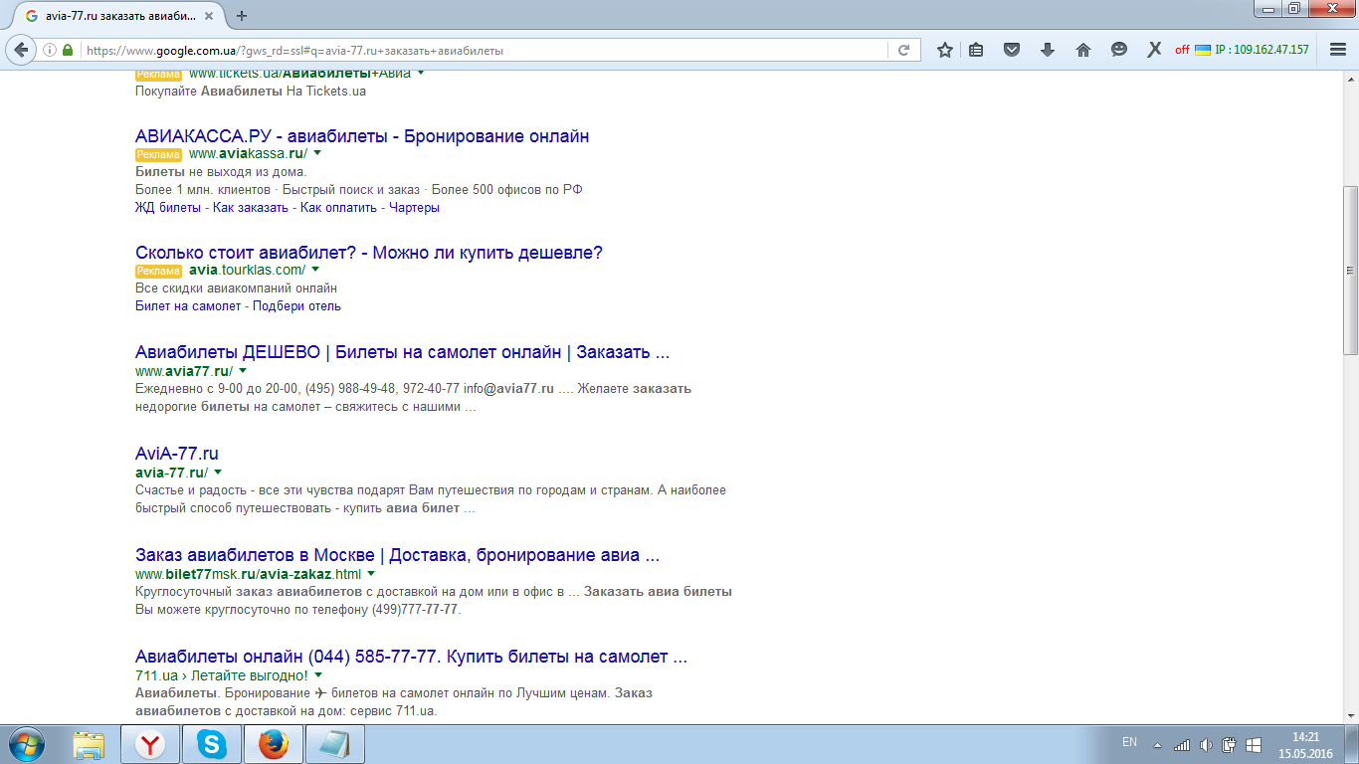Open the notepad app on taskbar
The image size is (1359, 764).
coord(335,744)
